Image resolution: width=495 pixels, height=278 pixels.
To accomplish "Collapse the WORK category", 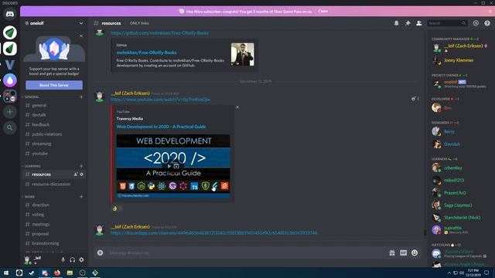I will [x=29, y=197].
